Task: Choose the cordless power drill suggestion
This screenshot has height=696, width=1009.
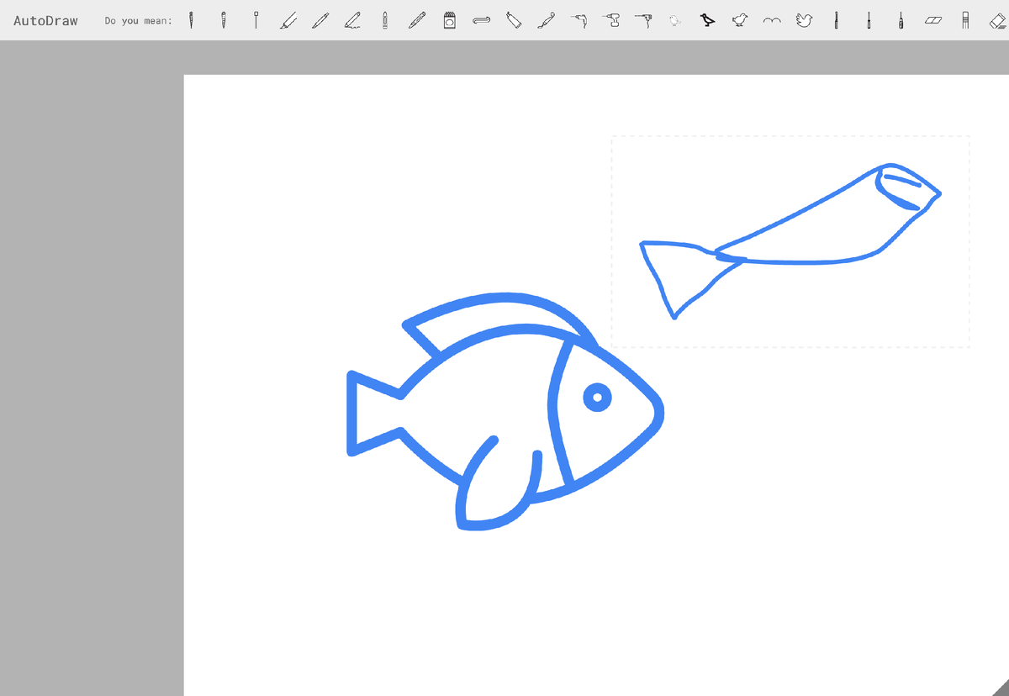Action: coord(612,20)
